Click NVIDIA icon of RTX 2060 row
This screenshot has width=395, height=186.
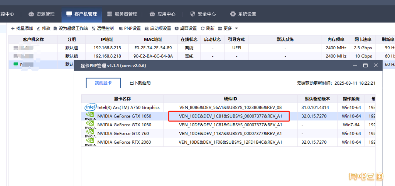coord(90,142)
